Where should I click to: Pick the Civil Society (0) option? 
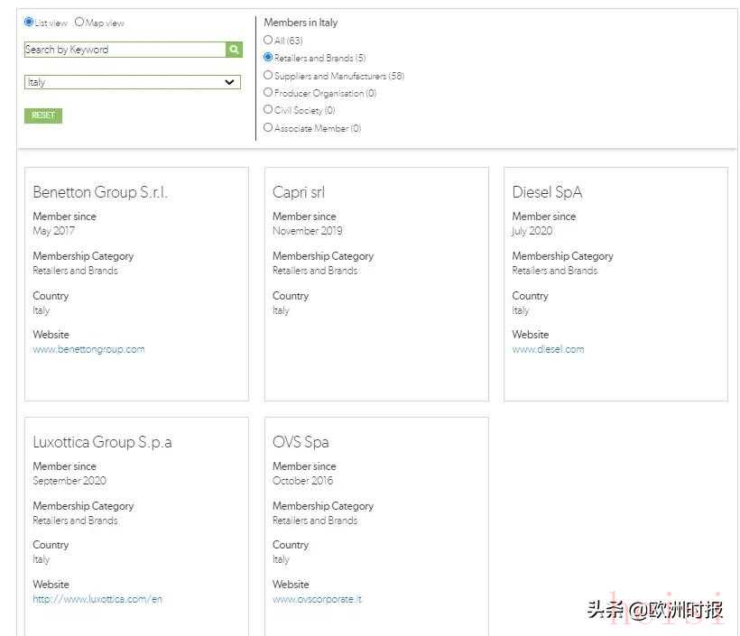268,110
